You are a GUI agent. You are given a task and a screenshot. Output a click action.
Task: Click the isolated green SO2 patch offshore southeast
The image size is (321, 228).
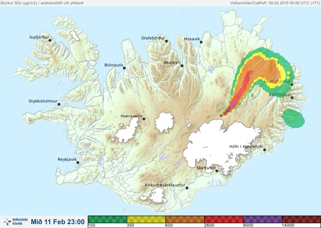[x=293, y=119]
